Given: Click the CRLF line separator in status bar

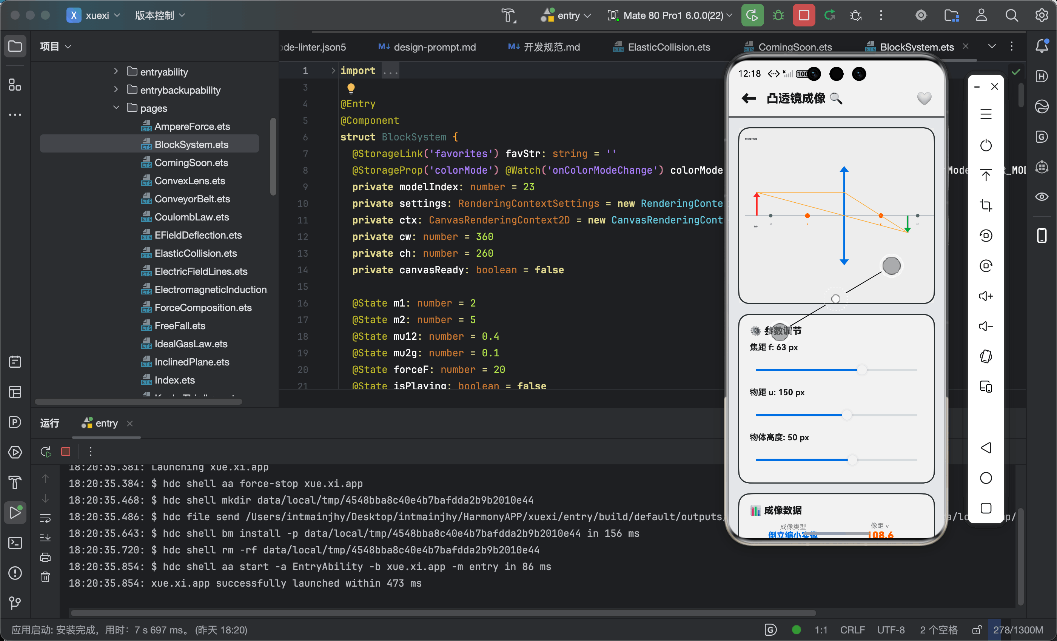Looking at the screenshot, I should pos(852,629).
